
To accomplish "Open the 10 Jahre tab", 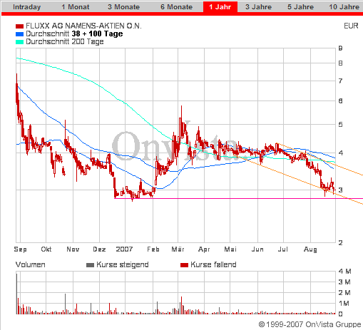I will pos(344,7).
